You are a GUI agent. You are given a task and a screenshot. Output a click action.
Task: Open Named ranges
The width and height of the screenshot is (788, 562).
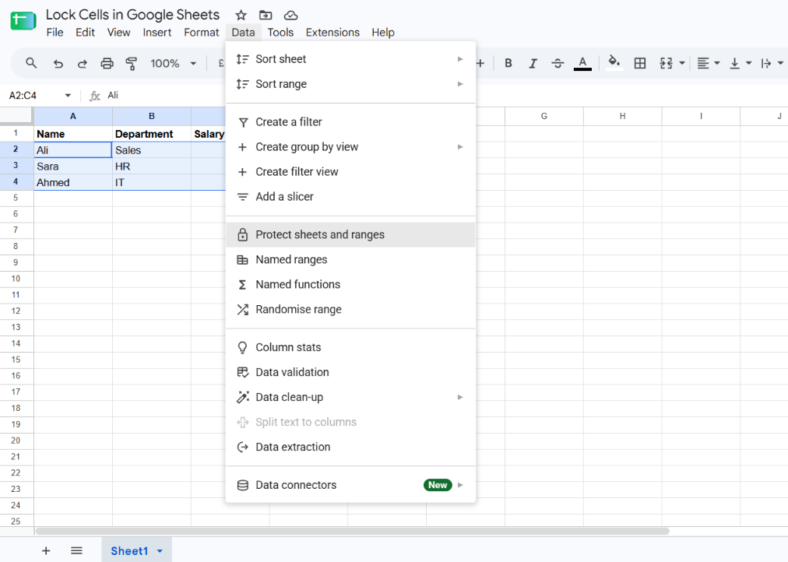pyautogui.click(x=350, y=260)
